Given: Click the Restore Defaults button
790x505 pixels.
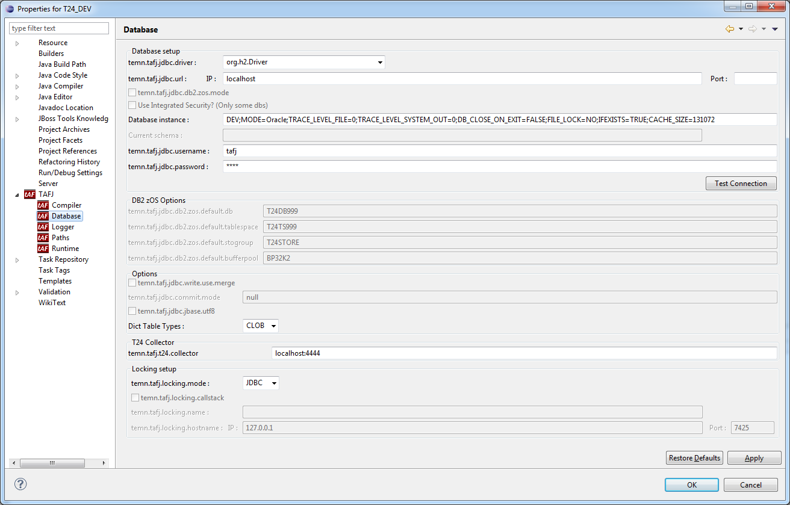Looking at the screenshot, I should (x=694, y=458).
